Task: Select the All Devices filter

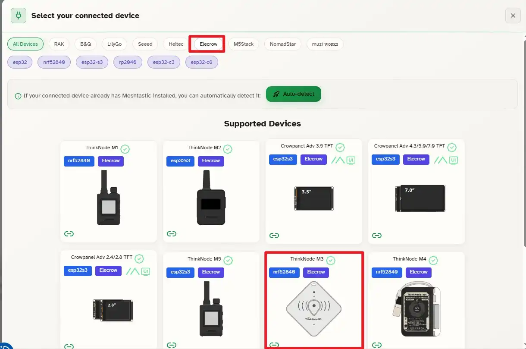Action: [x=25, y=44]
